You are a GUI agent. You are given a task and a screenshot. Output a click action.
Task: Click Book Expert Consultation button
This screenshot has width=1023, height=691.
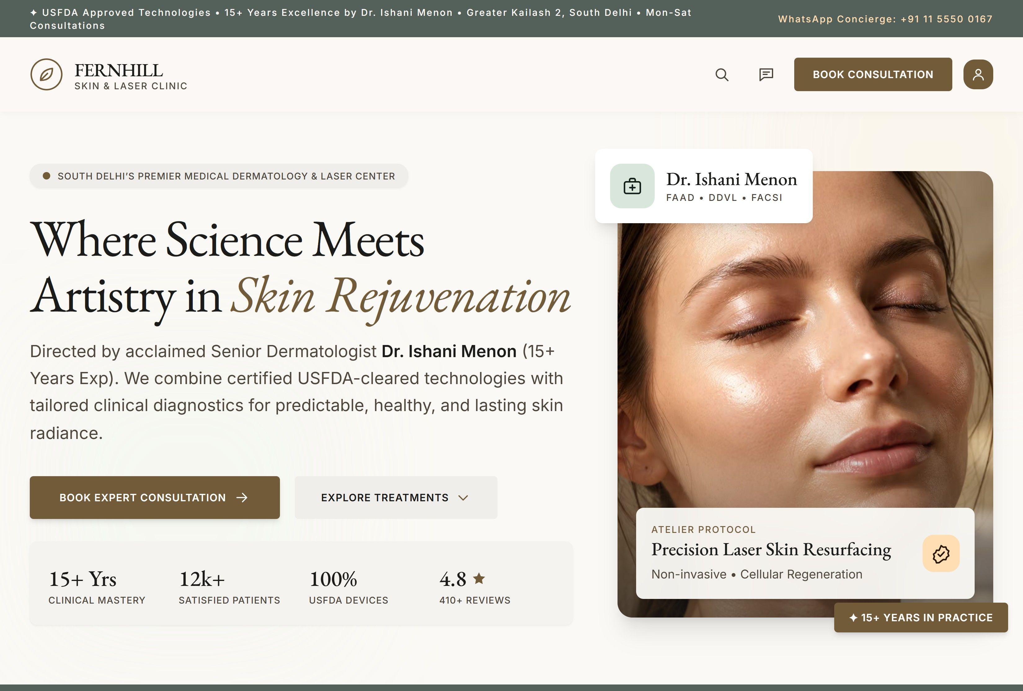[x=154, y=497]
